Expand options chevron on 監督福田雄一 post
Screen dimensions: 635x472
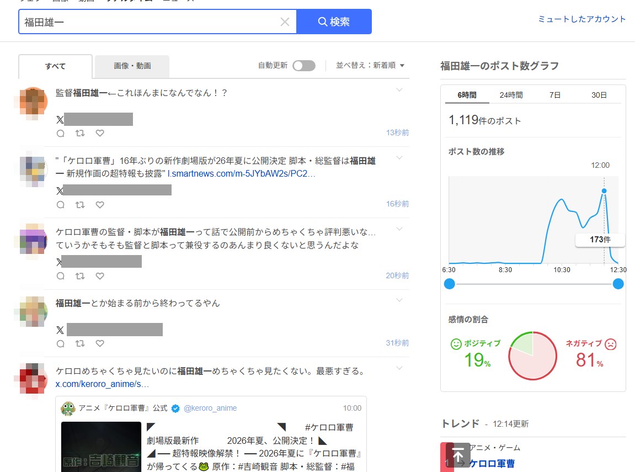[x=399, y=90]
